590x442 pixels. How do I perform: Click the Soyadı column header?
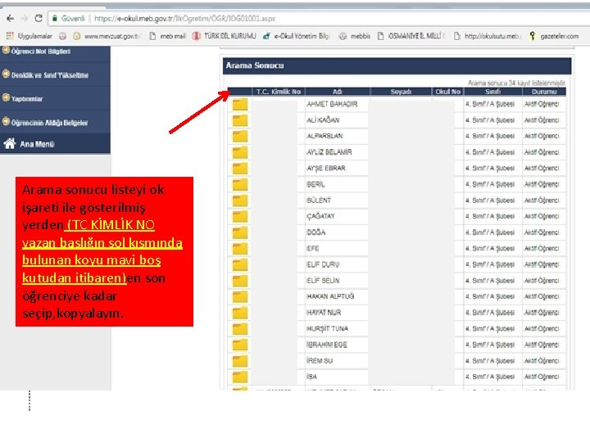(x=401, y=92)
